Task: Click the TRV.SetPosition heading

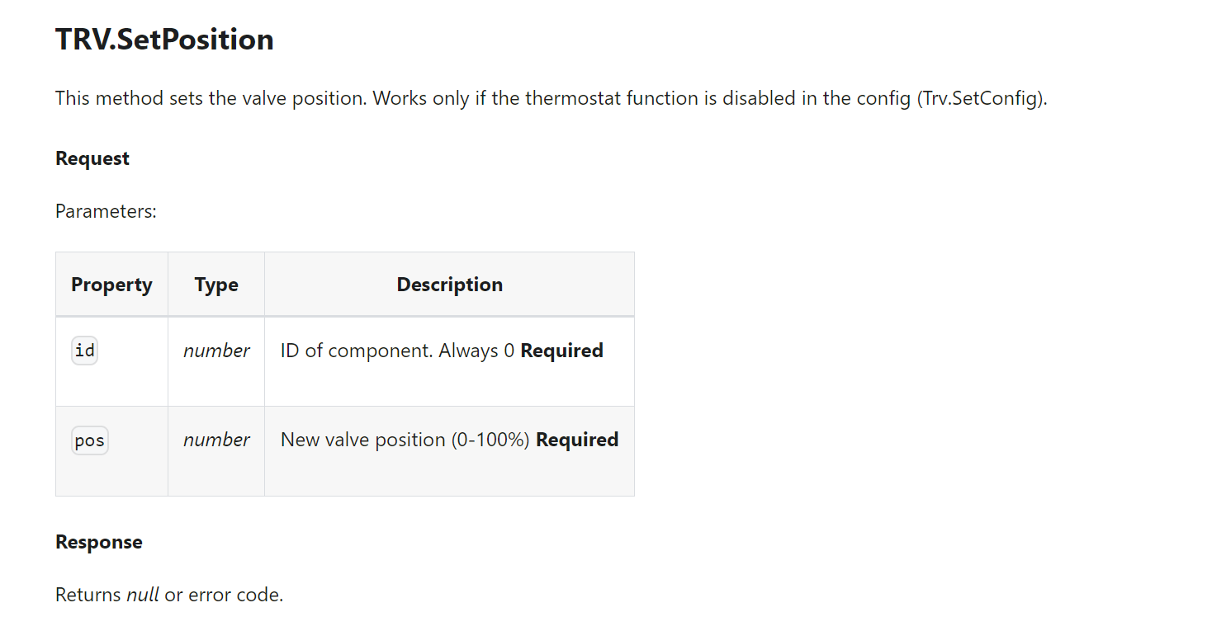Action: 164,40
